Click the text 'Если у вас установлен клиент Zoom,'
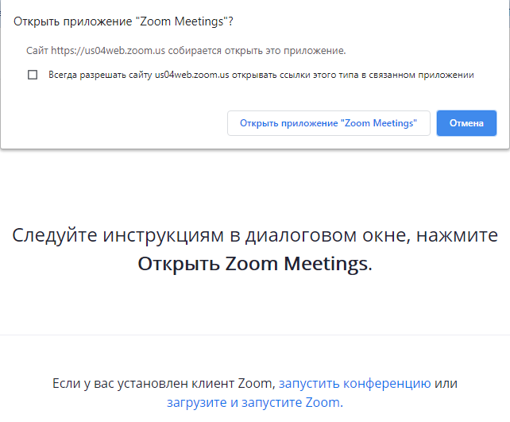 [x=164, y=383]
